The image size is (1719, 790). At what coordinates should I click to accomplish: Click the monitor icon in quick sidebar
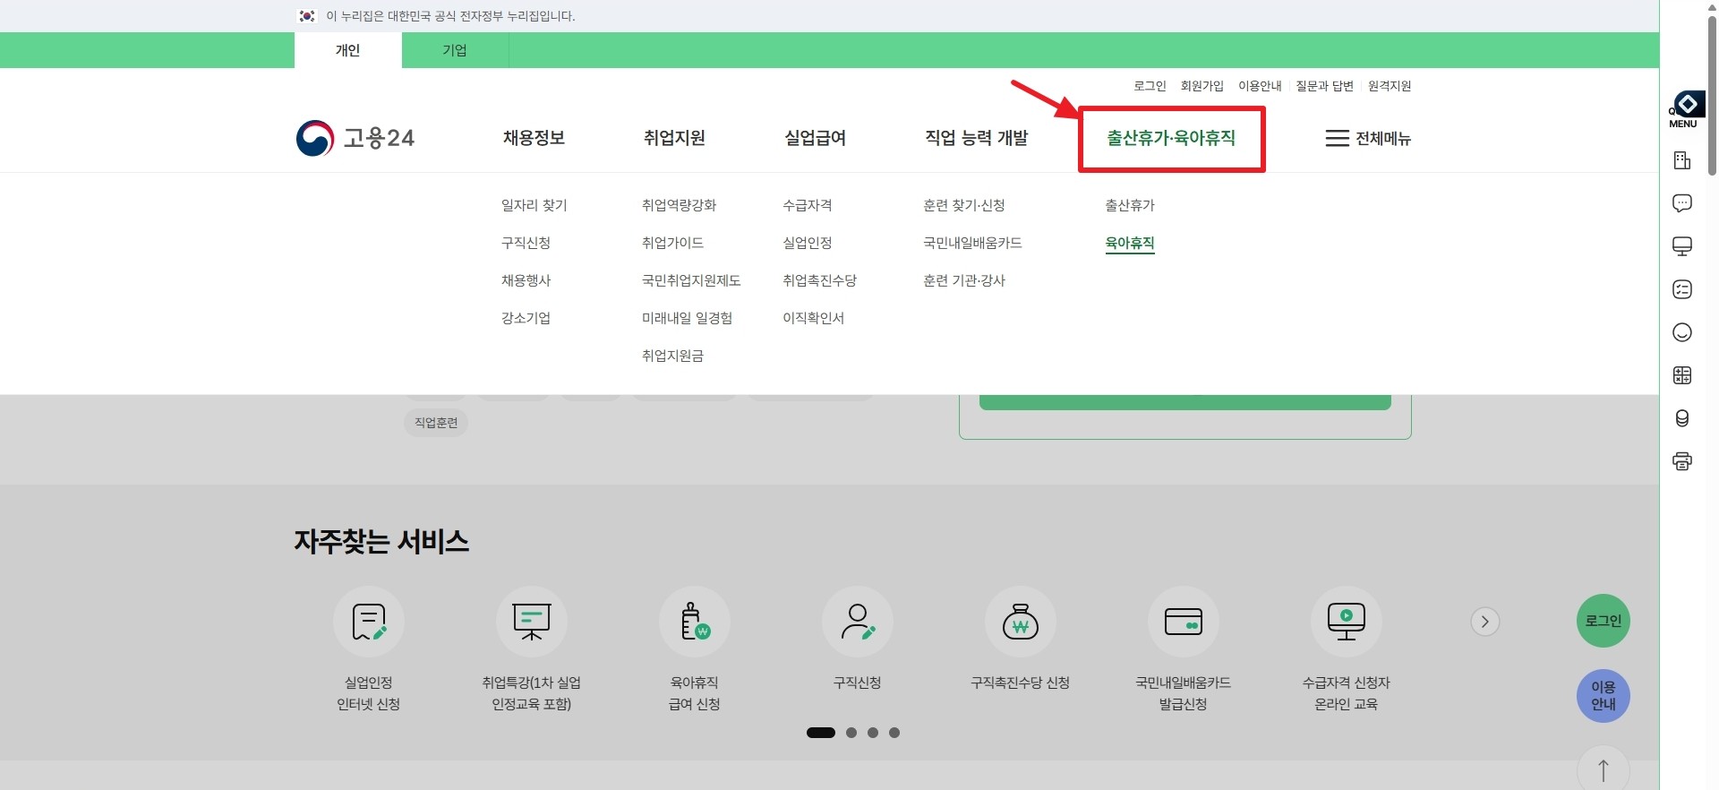coord(1682,246)
